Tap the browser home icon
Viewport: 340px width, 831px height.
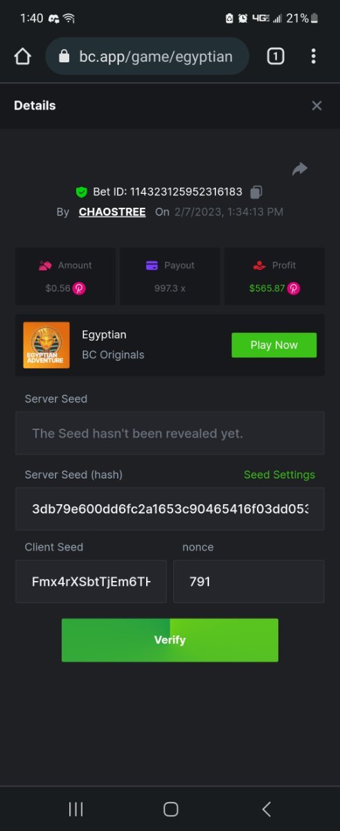(x=22, y=56)
